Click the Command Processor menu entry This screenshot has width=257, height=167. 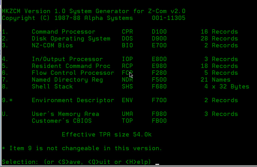pyautogui.click(x=63, y=32)
